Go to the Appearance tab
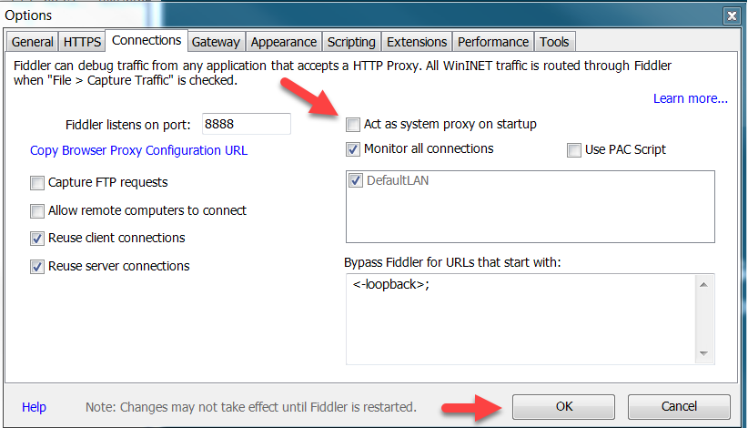This screenshot has width=748, height=428. (x=284, y=42)
